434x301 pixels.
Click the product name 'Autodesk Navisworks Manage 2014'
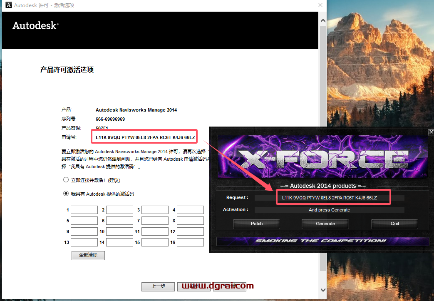click(136, 110)
